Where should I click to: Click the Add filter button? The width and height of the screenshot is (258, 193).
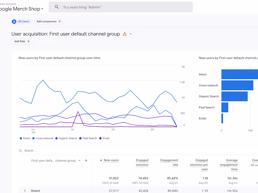22,41
